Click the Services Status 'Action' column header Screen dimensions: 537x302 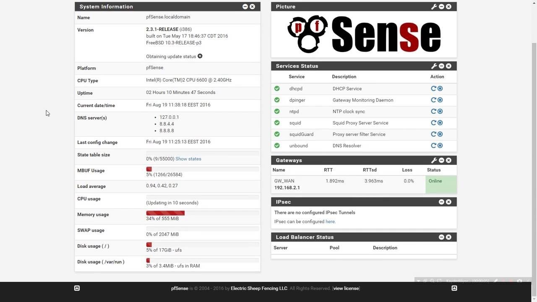pyautogui.click(x=437, y=77)
